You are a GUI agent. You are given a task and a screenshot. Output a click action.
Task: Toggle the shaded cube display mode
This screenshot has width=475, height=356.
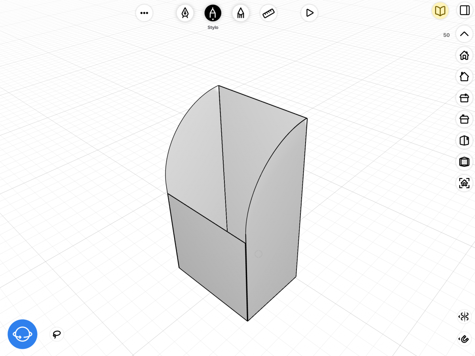coord(464,161)
